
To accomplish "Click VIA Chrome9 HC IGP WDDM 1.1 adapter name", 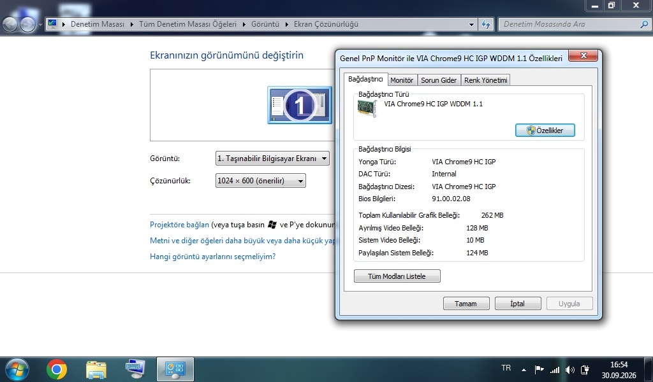I will click(x=434, y=104).
